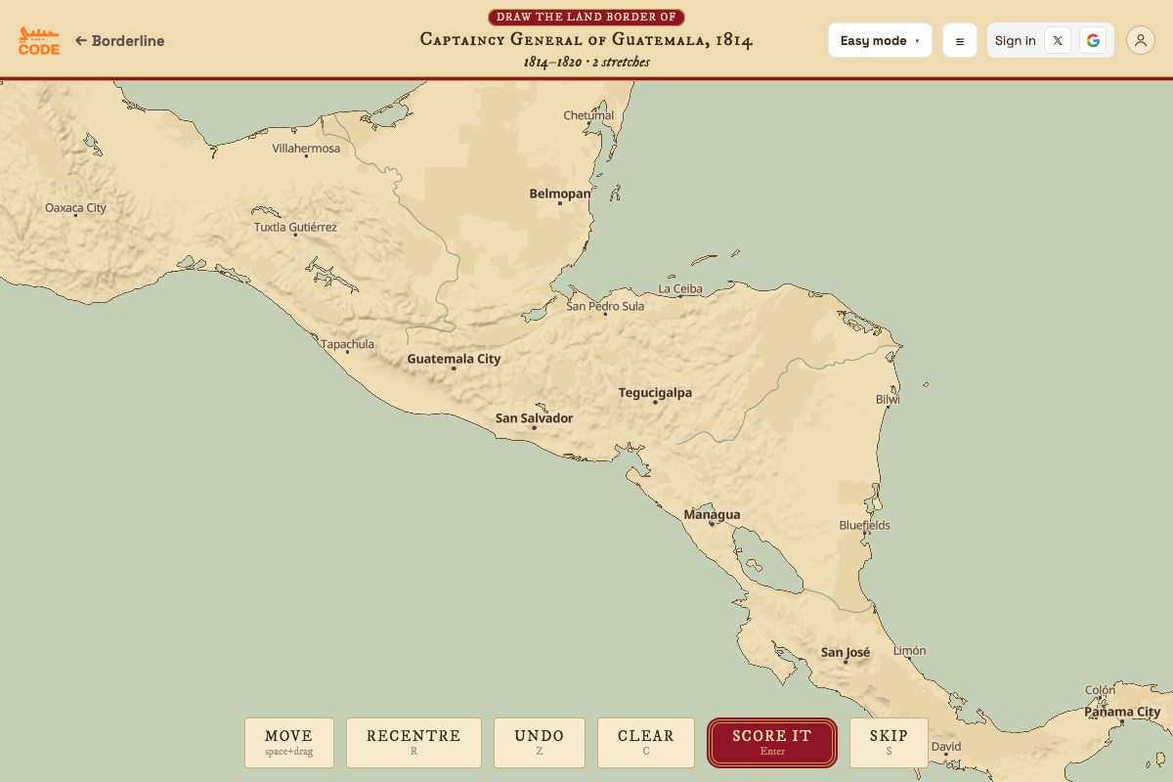This screenshot has width=1173, height=782.
Task: Click the Managua label on map
Action: (712, 515)
